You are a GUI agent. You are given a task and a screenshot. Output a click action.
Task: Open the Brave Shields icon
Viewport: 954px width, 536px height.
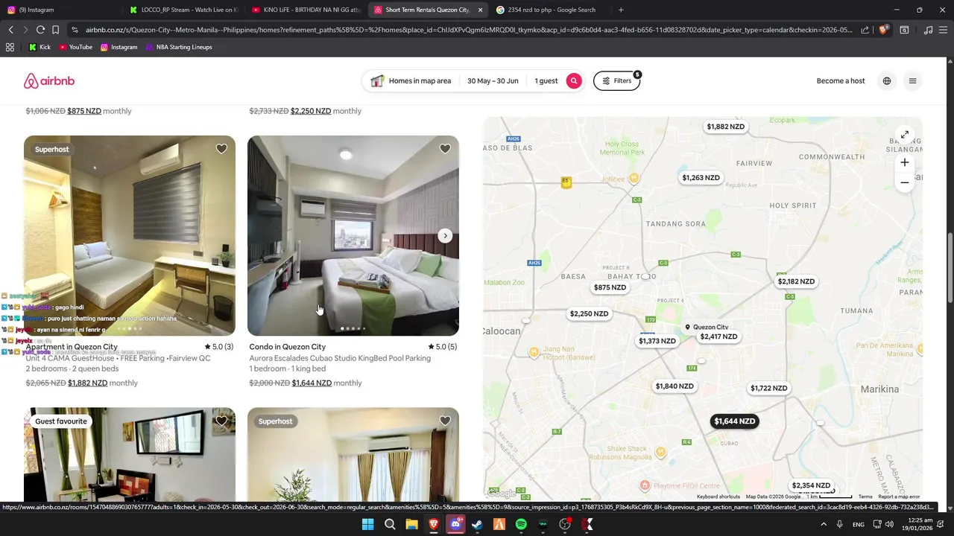coord(883,30)
